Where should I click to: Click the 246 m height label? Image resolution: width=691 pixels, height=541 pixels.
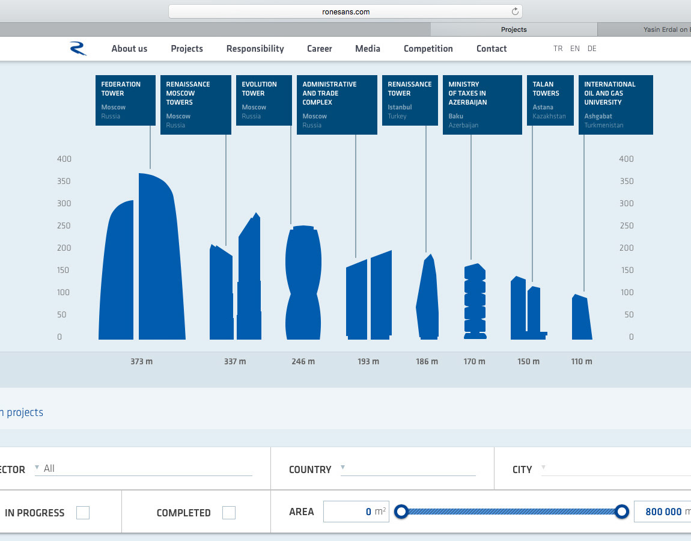pos(303,361)
